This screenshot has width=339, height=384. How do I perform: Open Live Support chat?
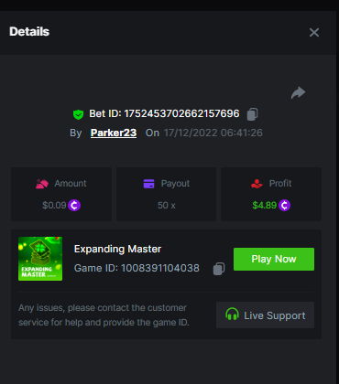pos(265,315)
